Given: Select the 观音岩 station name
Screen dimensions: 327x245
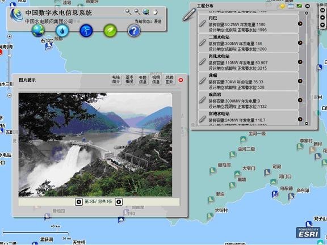Looking at the screenshot, I should (x=215, y=95).
